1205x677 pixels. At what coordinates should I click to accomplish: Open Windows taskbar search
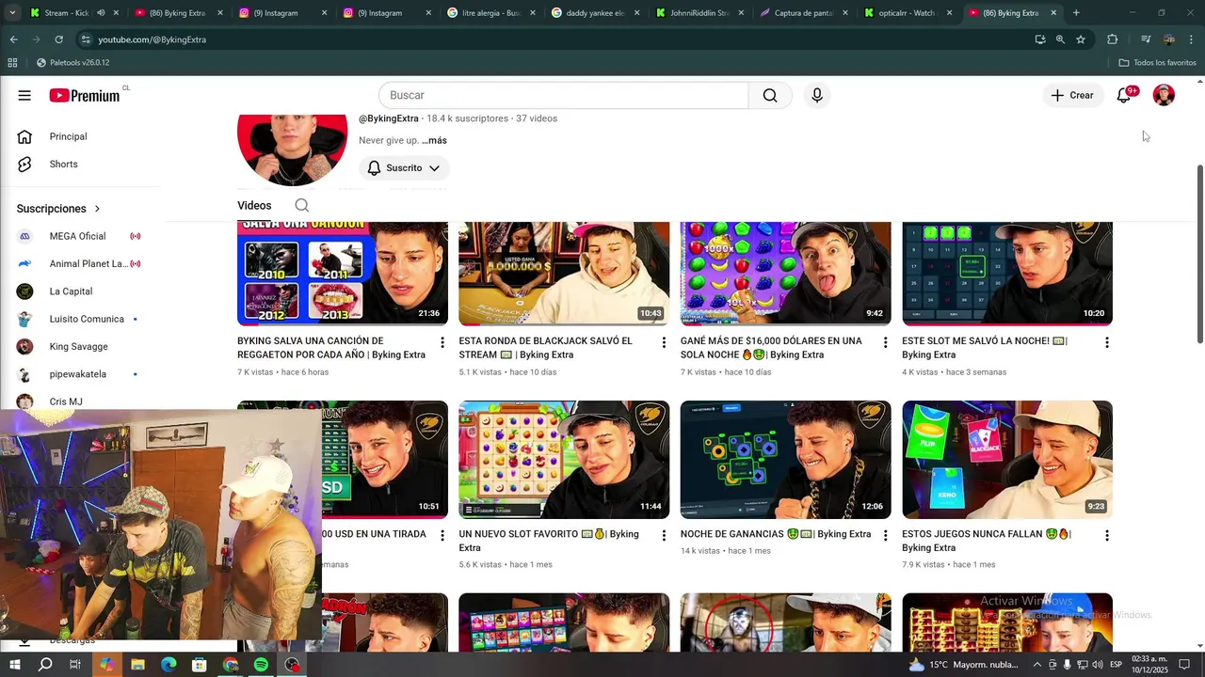click(45, 665)
